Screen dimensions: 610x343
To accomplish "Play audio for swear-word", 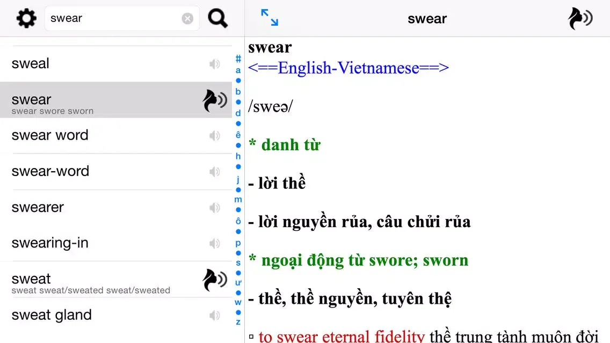I will [x=215, y=172].
